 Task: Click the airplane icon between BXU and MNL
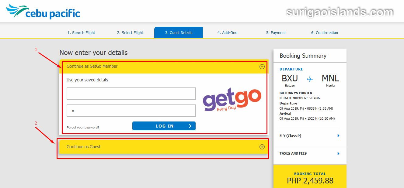[310, 79]
